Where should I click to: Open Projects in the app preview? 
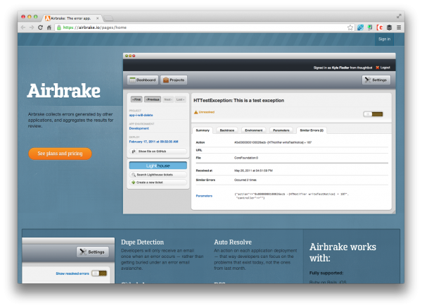pos(174,80)
